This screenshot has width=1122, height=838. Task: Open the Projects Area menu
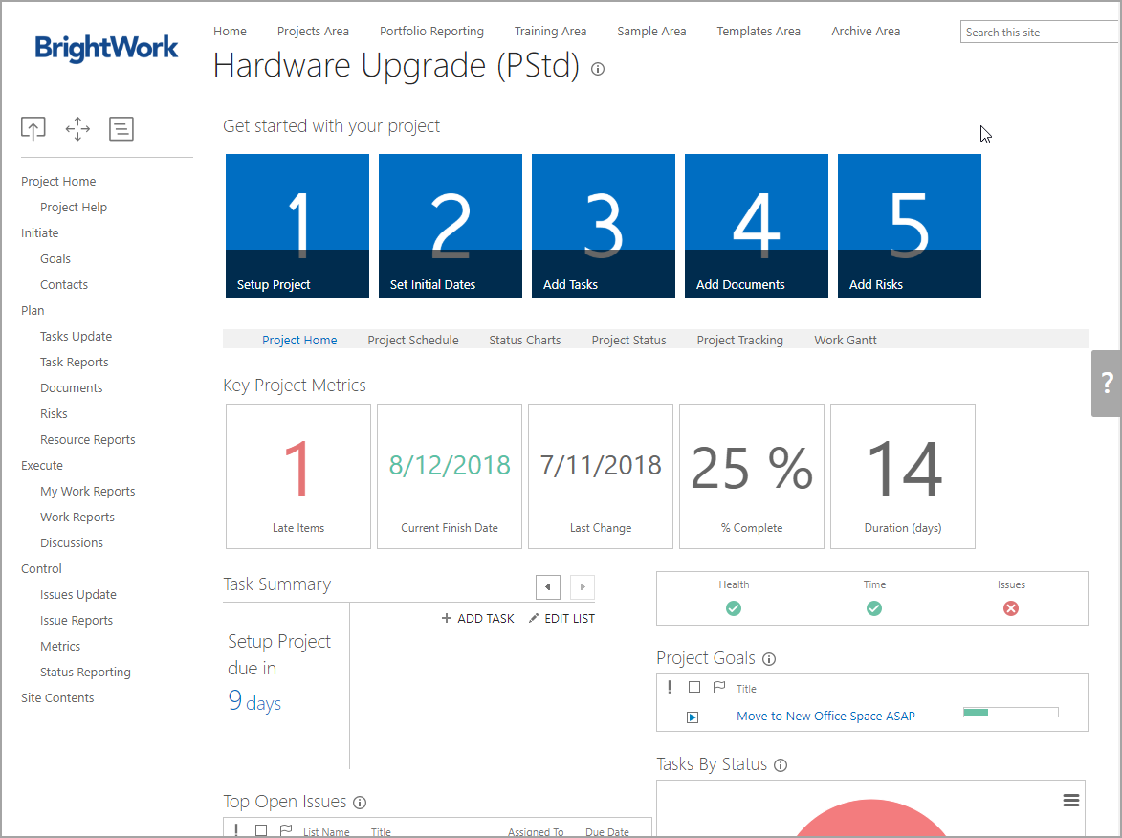313,32
